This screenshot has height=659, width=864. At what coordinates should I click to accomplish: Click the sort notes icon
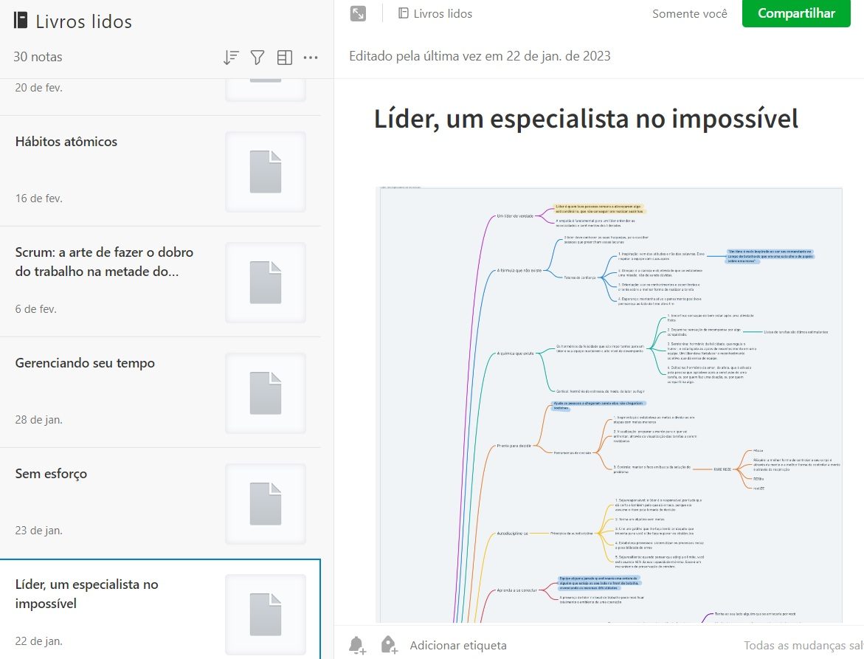click(230, 58)
